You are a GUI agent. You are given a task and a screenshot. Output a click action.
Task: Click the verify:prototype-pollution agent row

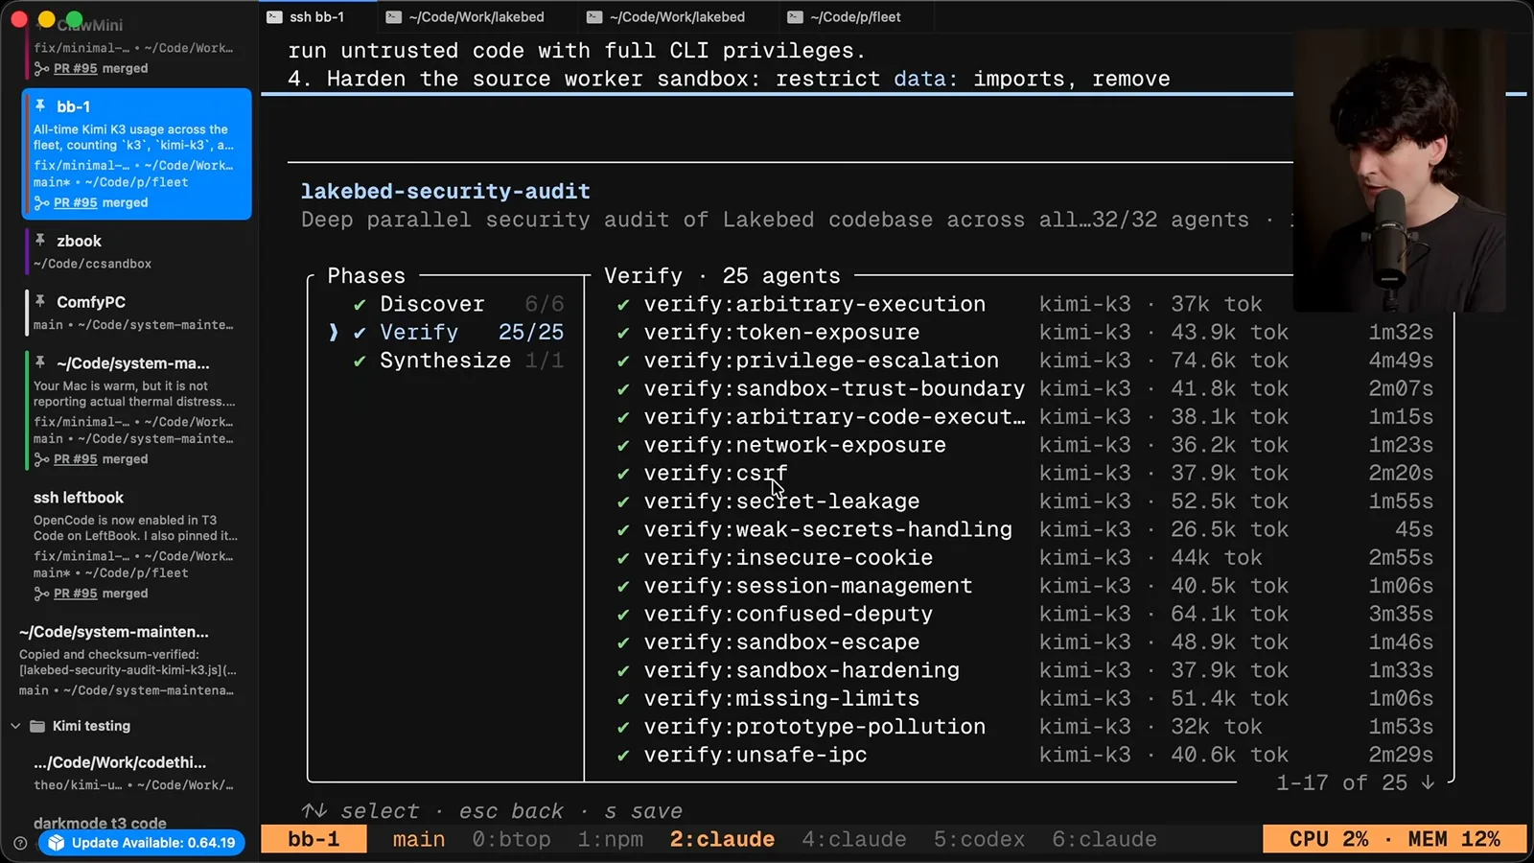(1024, 727)
